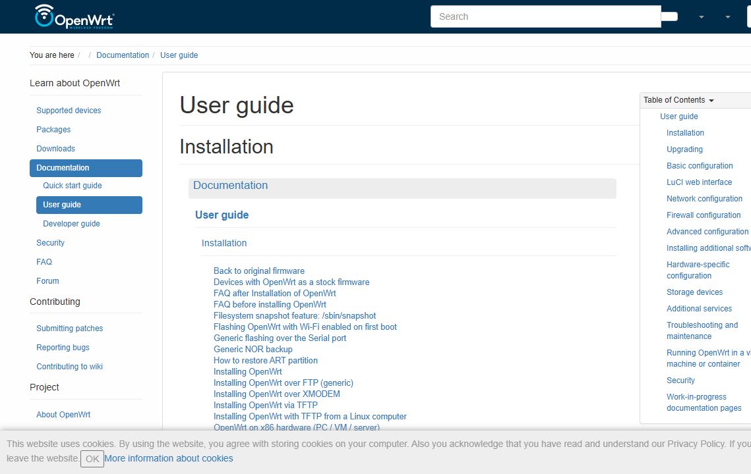Click the Documentation link in the gray content box
751x474 pixels.
coord(230,186)
